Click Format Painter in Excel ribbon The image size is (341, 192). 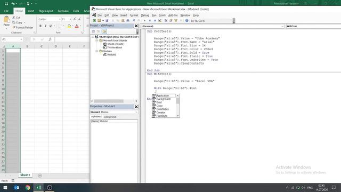point(23,27)
